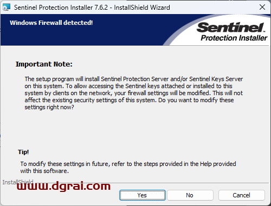271x206 pixels.
Task: Click the window title Sentinel Protection Installer 7.6.2
Action: pyautogui.click(x=61, y=8)
